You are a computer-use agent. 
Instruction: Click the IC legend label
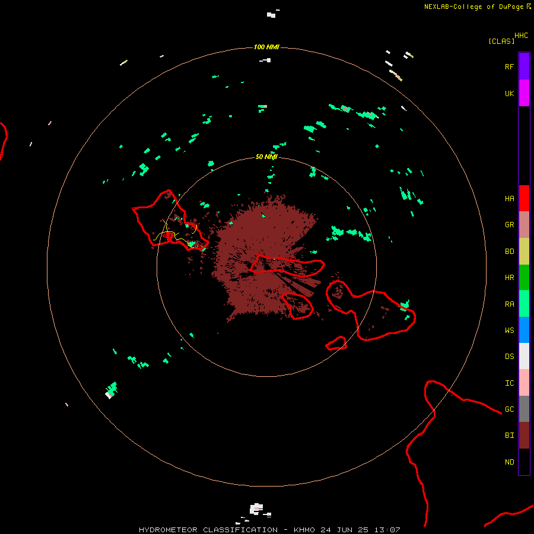[509, 383]
